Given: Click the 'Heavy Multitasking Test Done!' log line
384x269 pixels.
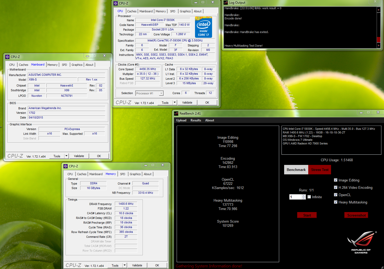Looking at the screenshot, I should tap(244, 46).
